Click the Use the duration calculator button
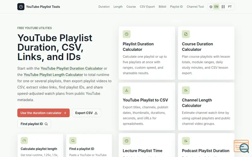The image size is (252, 157). tap(43, 113)
